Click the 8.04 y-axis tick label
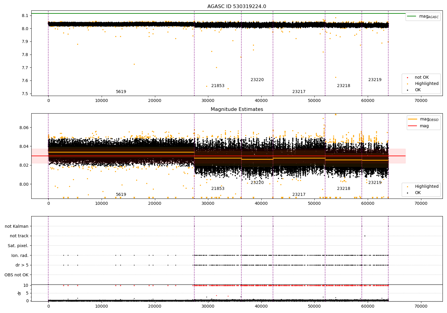447x313 pixels. [x=24, y=146]
